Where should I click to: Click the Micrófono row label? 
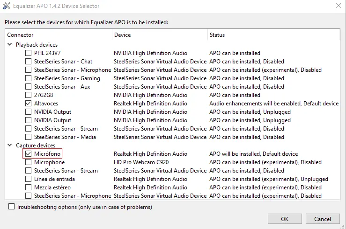(47, 153)
